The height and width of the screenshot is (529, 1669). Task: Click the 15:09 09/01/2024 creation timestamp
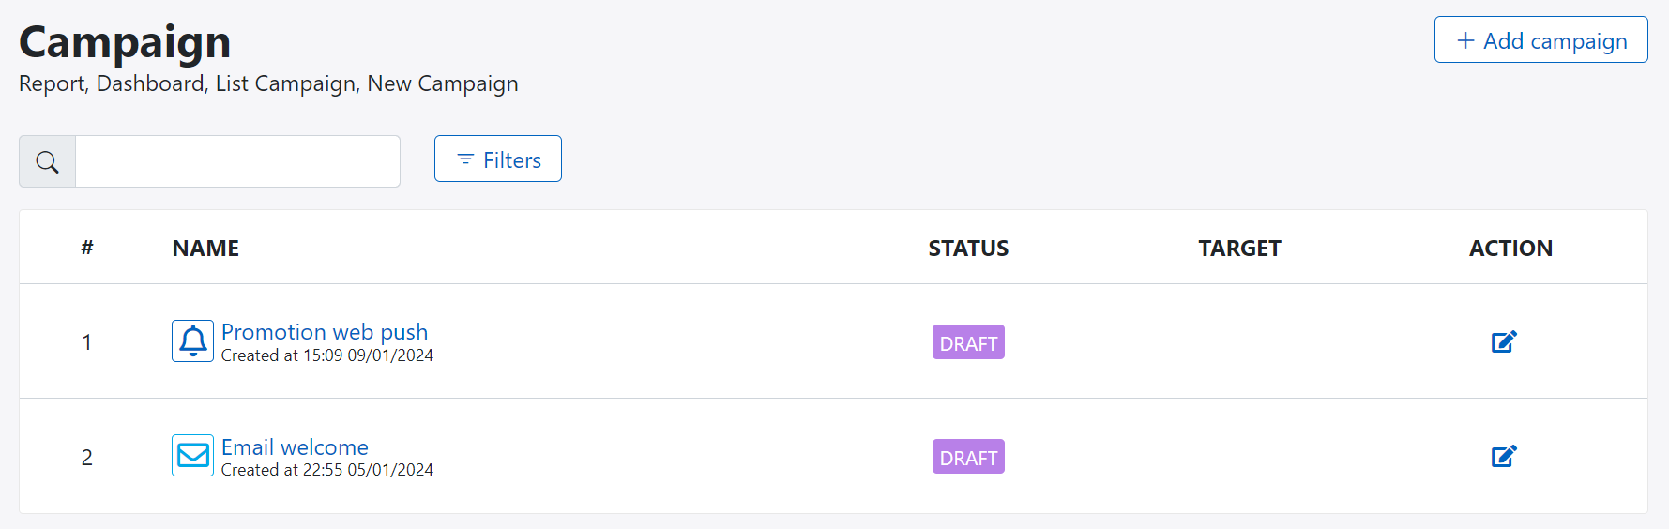tap(368, 355)
